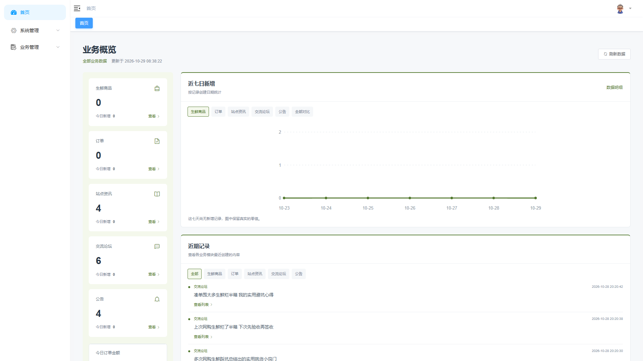This screenshot has width=643, height=361.
Task: Expand the 系统管理 menu chevron
Action: point(58,30)
